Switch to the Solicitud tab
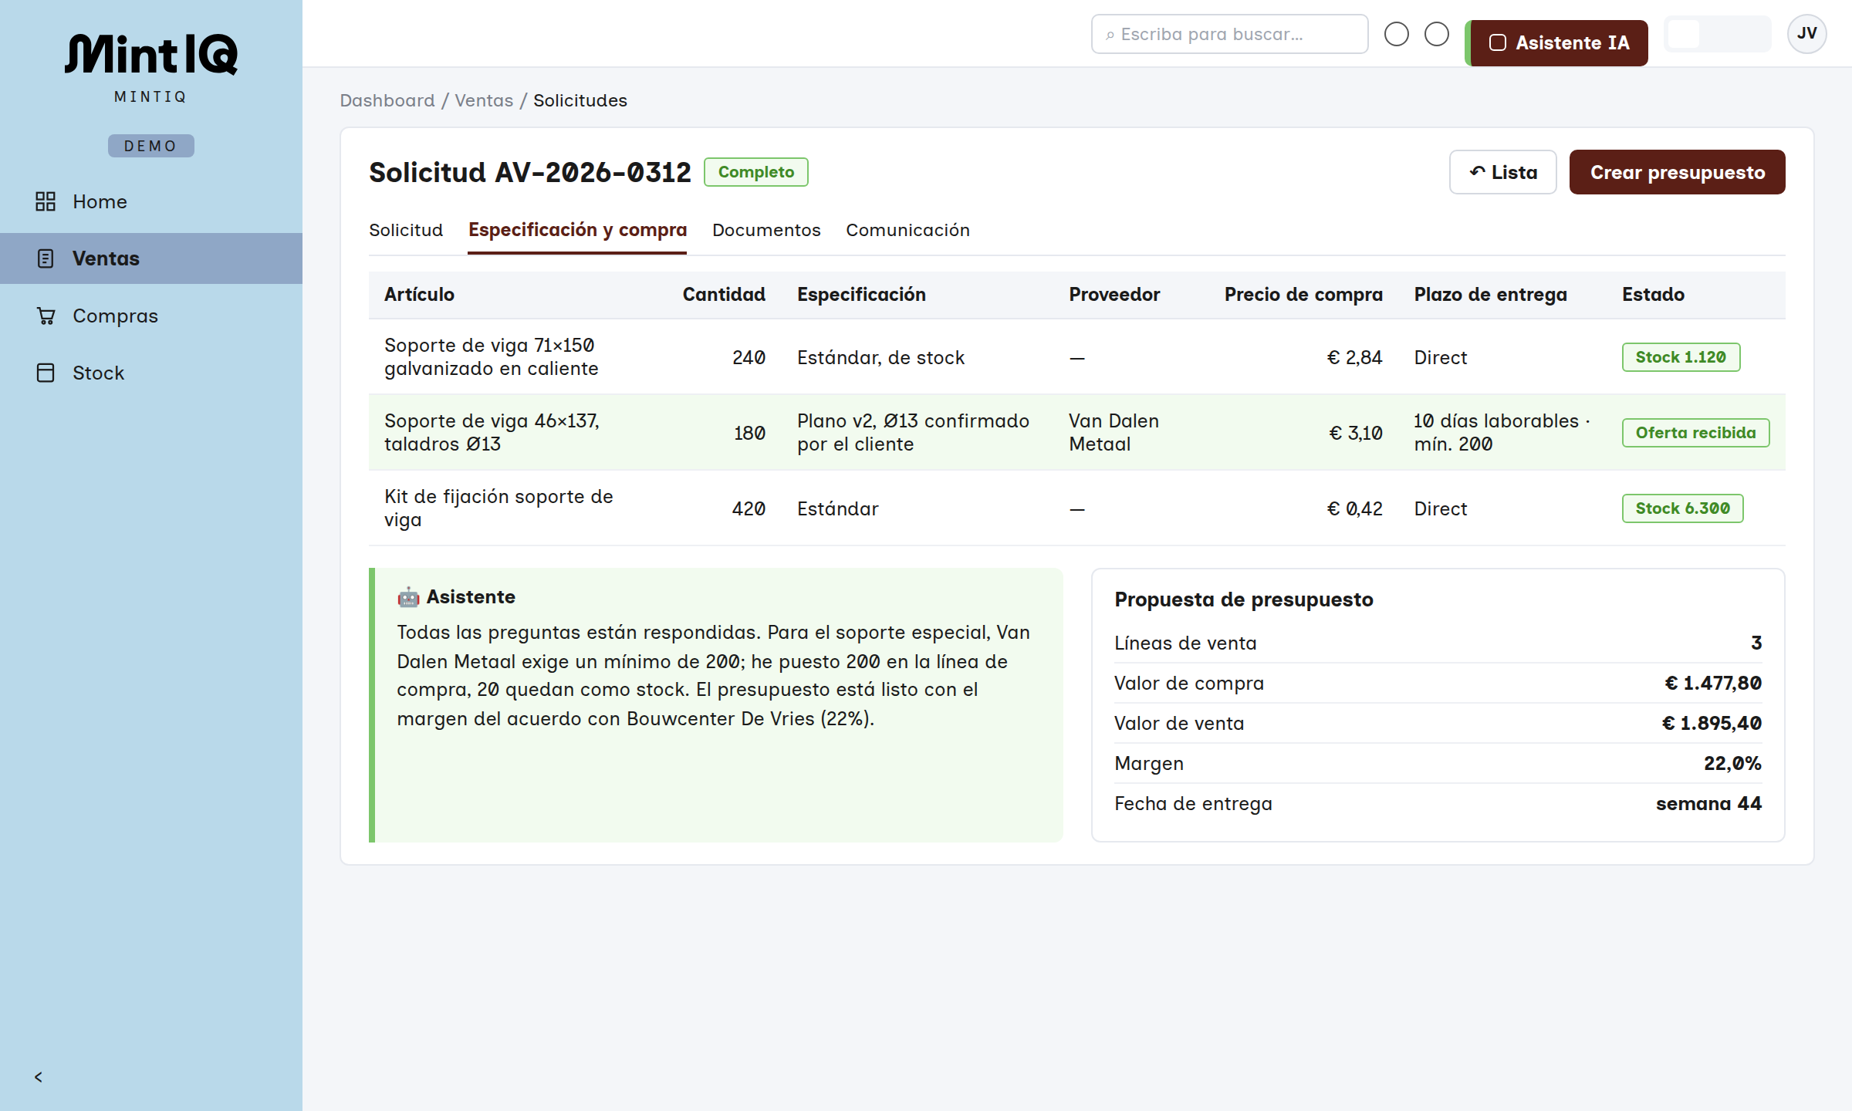 click(406, 230)
